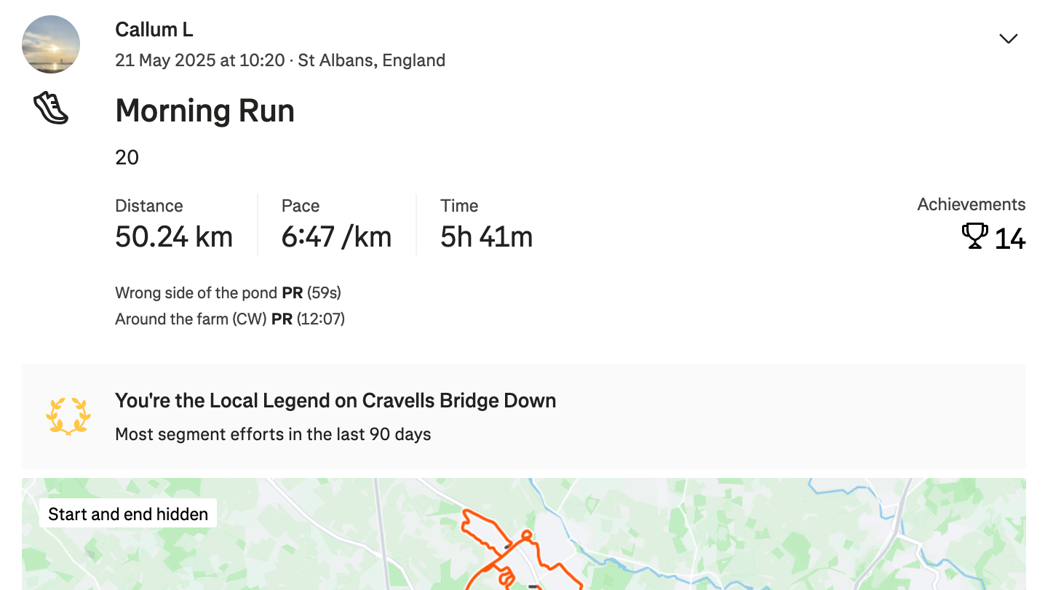Click Most segment efforts in the last 90 days
The image size is (1045, 590).
273,434
